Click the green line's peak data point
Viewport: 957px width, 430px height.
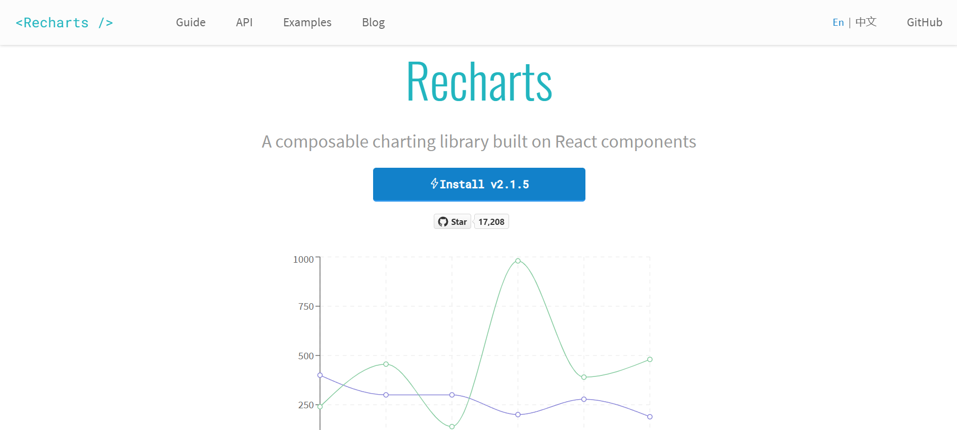click(518, 261)
